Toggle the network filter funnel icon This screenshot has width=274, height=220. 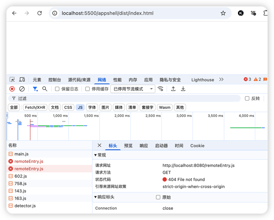click(35, 89)
